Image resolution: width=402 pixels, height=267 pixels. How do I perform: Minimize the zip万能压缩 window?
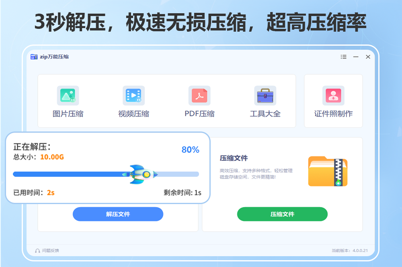356,57
